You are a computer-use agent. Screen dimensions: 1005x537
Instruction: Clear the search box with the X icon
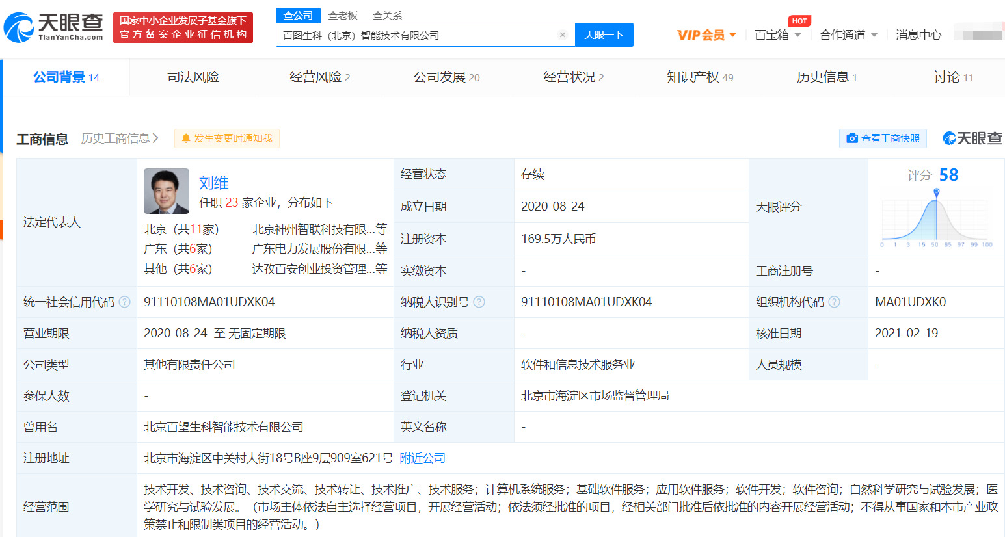(563, 35)
